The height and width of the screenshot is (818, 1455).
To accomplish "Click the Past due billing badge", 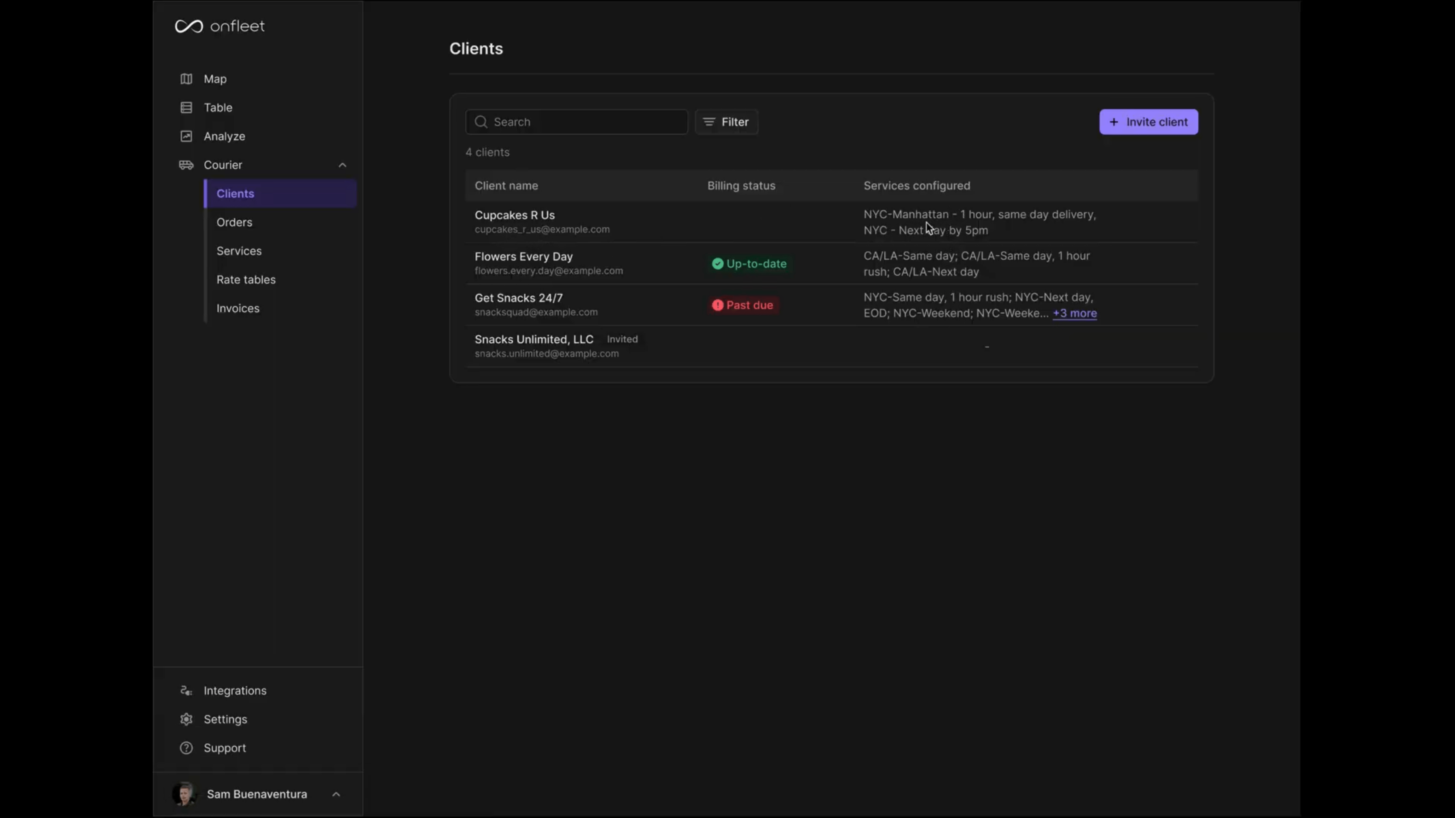I will click(743, 305).
